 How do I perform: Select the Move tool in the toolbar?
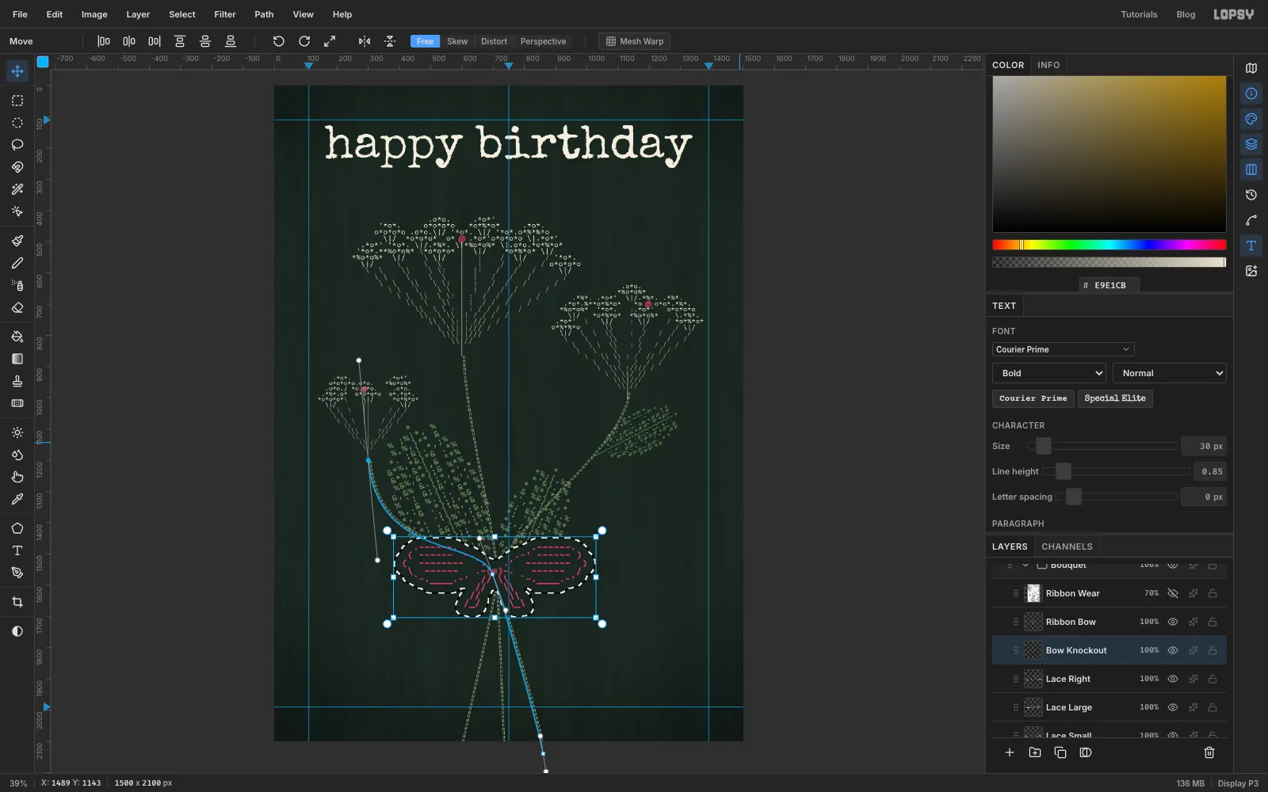[17, 71]
